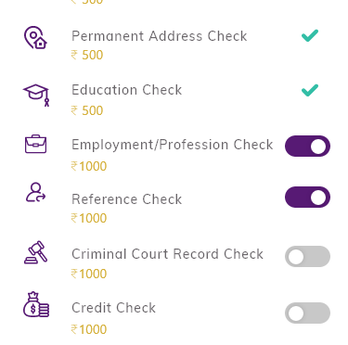
Task: Disable the Employment/Profession Check toggle
Action: pyautogui.click(x=307, y=146)
